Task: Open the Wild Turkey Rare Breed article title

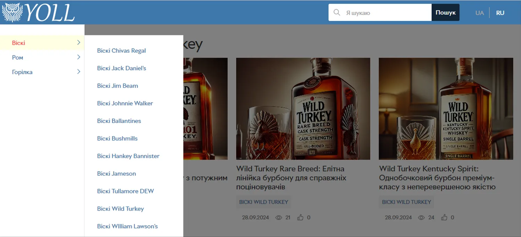Action: [x=291, y=178]
